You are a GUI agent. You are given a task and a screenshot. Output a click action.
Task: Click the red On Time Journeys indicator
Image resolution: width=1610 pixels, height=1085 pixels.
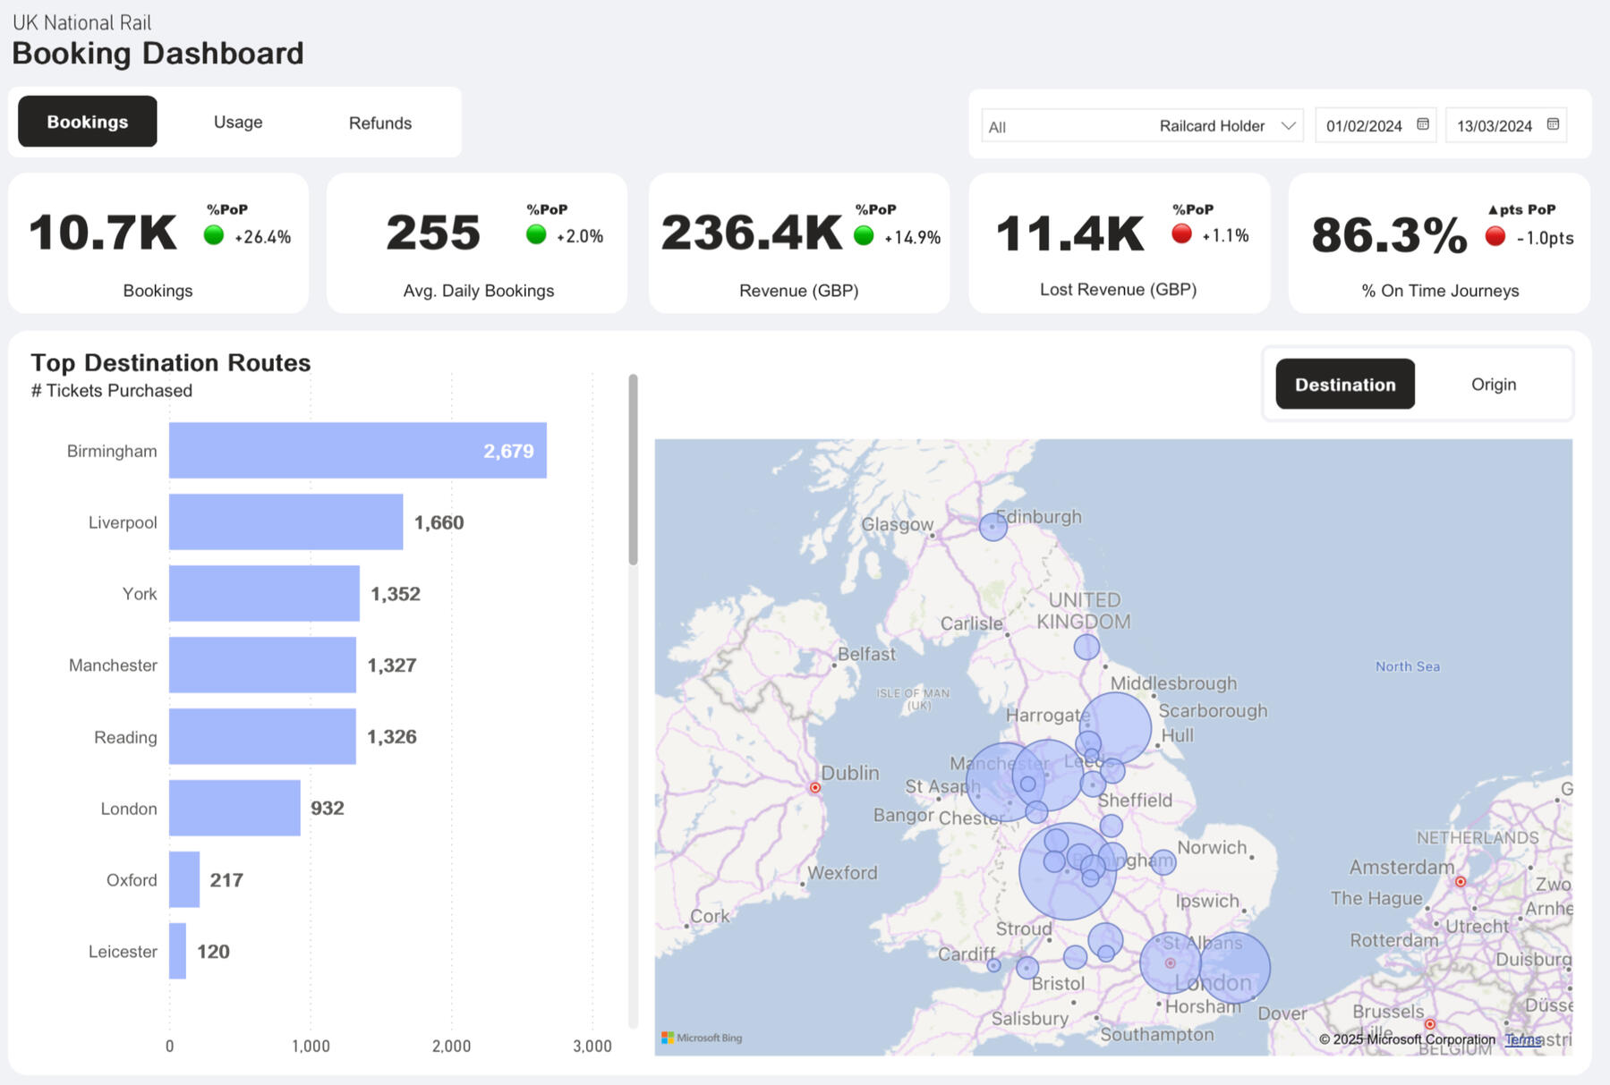[x=1495, y=236]
